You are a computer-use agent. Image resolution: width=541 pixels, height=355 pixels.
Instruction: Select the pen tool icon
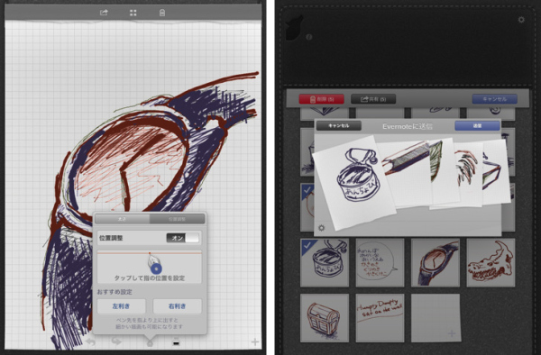click(150, 342)
